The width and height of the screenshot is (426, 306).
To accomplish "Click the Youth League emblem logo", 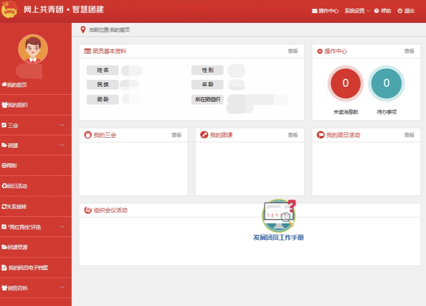I will pyautogui.click(x=9, y=9).
